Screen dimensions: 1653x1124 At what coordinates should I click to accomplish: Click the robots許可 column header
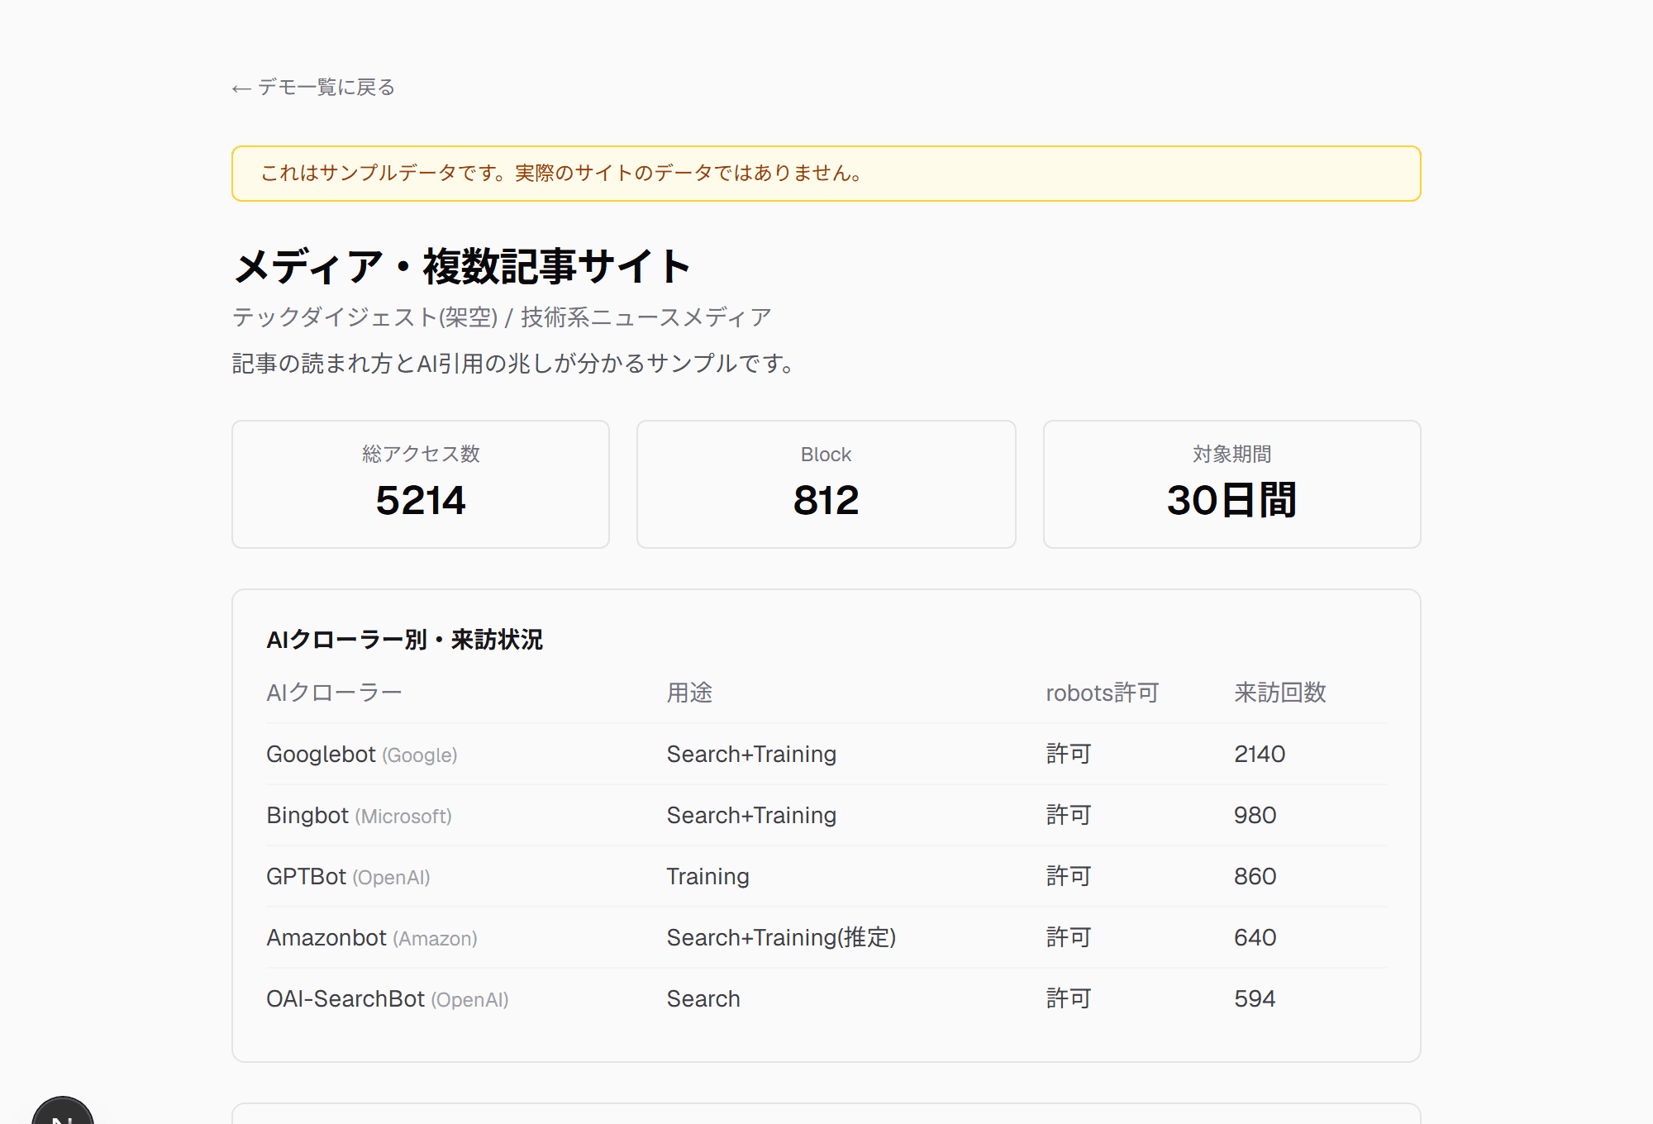(1103, 693)
